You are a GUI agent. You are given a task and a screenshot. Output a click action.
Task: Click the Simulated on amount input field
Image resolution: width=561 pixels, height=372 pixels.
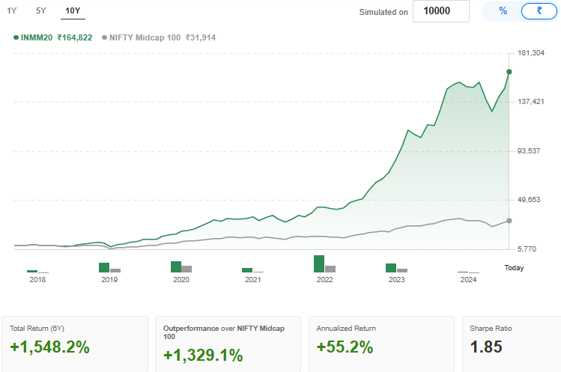click(x=440, y=11)
